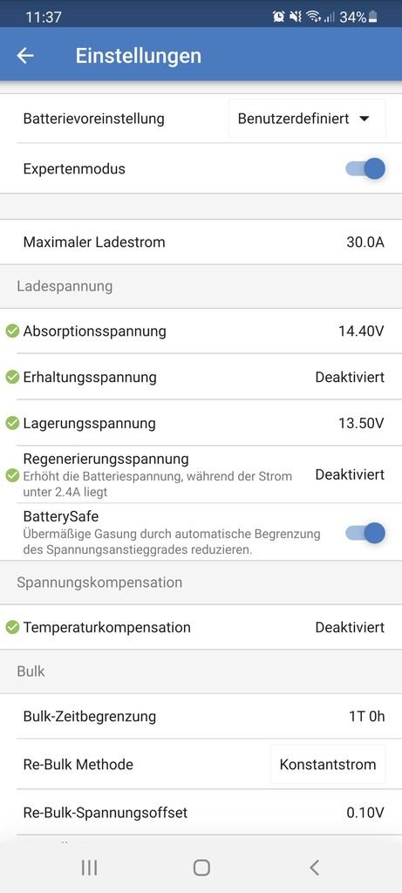Tap the battery status icon in the status bar
Viewport: 402px width, 893px height.
(373, 17)
